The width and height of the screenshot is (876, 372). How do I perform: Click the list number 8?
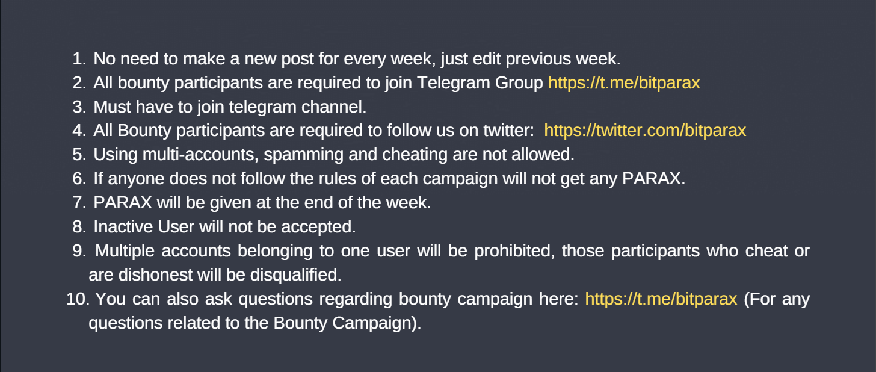pos(79,226)
